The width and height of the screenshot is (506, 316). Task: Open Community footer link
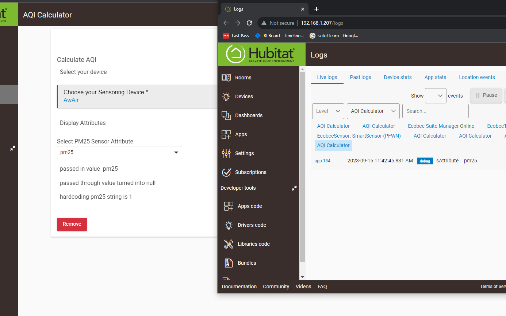coord(276,287)
